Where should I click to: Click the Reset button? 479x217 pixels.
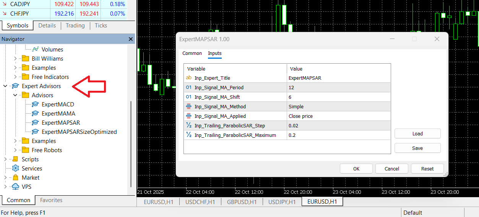pyautogui.click(x=427, y=169)
